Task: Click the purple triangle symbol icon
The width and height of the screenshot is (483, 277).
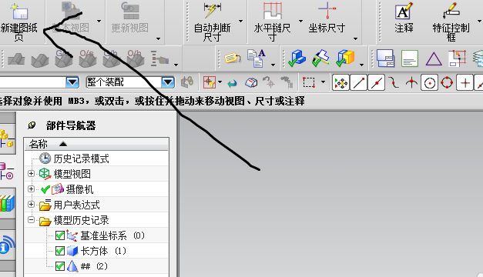Action: (x=434, y=58)
